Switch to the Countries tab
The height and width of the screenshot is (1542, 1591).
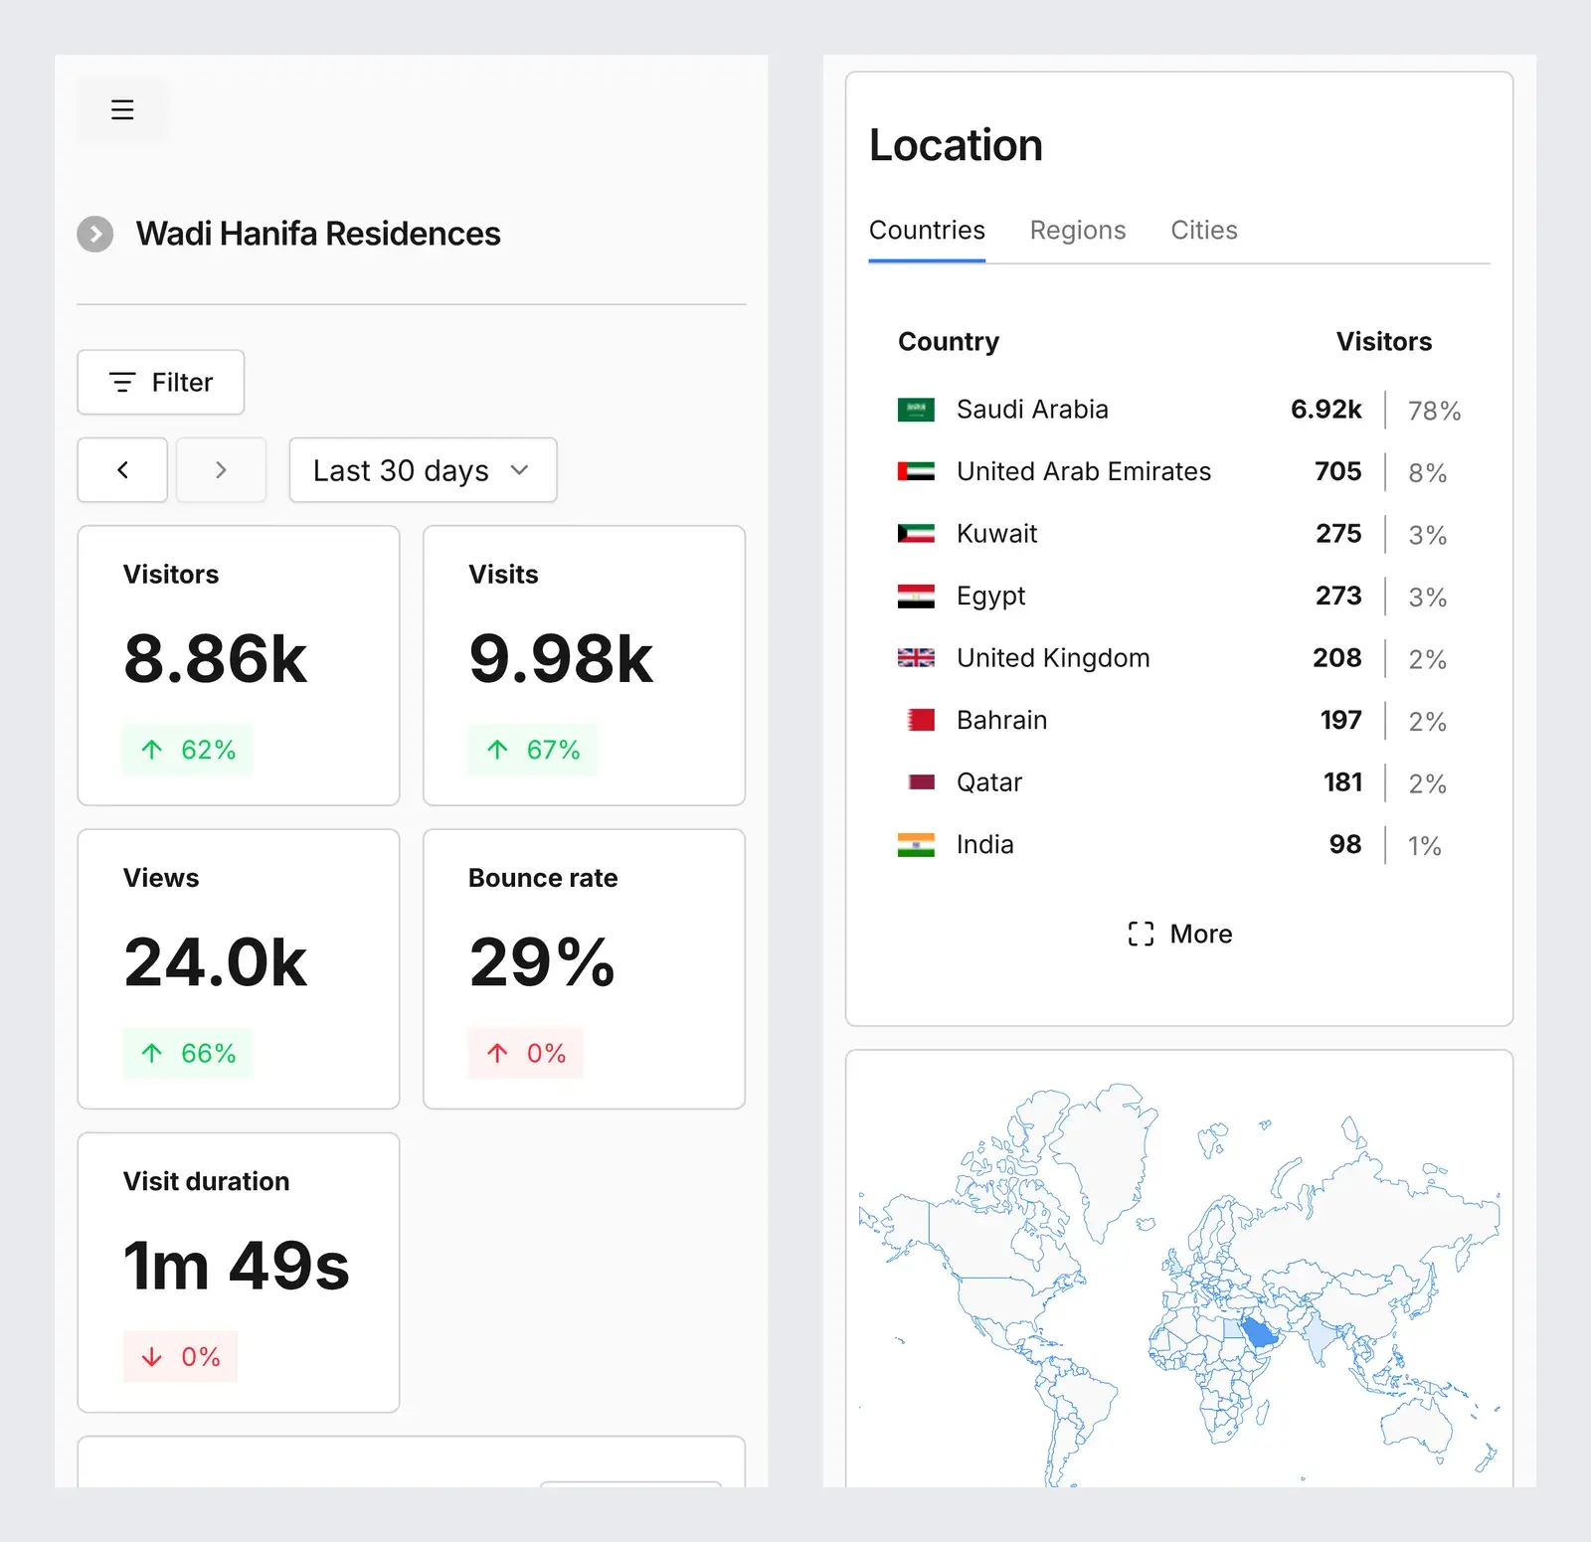(x=927, y=231)
